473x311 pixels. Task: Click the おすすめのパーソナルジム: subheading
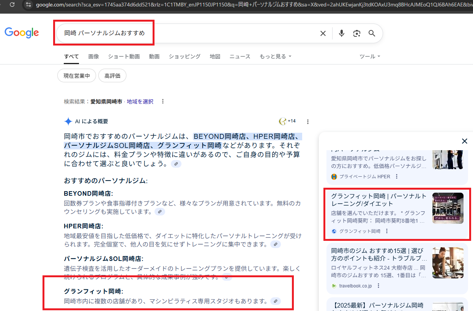click(106, 181)
